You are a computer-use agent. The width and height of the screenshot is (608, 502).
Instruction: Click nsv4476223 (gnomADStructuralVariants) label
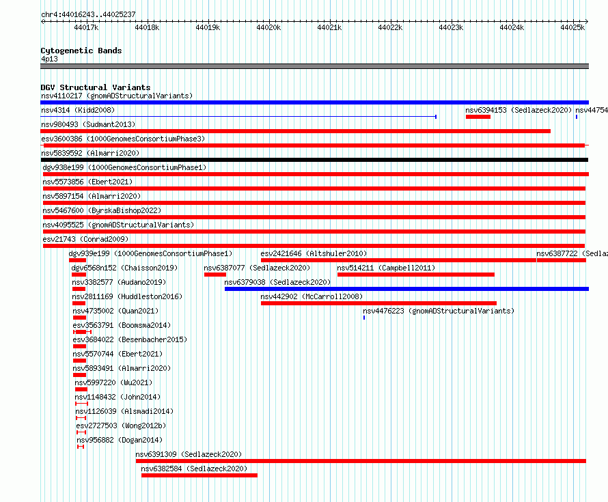439,311
